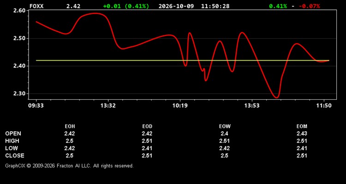The height and width of the screenshot is (184, 346).
Task: Click the EOM open value 2.43
Action: (302, 133)
